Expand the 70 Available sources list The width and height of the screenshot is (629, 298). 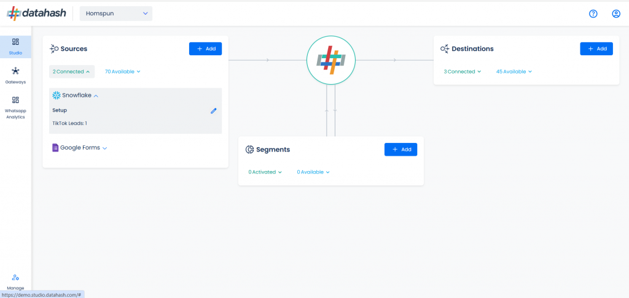(123, 72)
